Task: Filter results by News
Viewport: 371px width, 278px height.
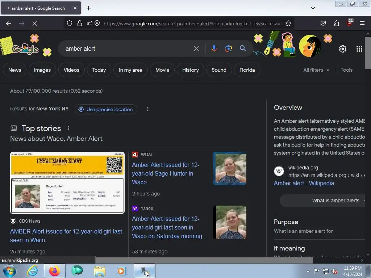Action: click(14, 70)
